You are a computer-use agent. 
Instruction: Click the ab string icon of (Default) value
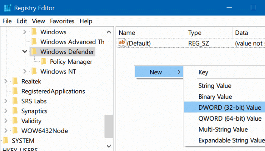pyautogui.click(x=122, y=43)
